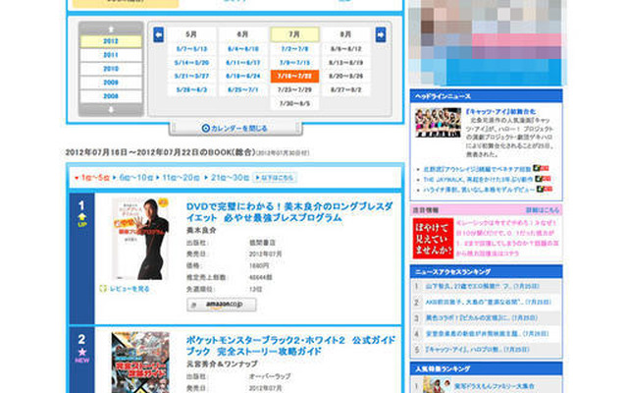Select the highlighted 7/16–7/22 week
The width and height of the screenshot is (628, 393).
294,77
